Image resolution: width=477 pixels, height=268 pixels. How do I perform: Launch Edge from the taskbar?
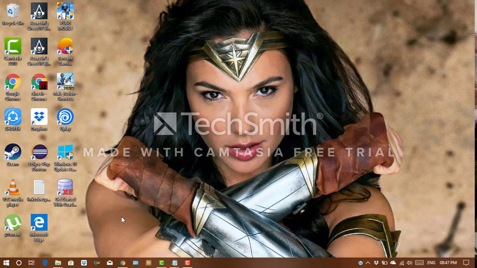[x=45, y=263]
